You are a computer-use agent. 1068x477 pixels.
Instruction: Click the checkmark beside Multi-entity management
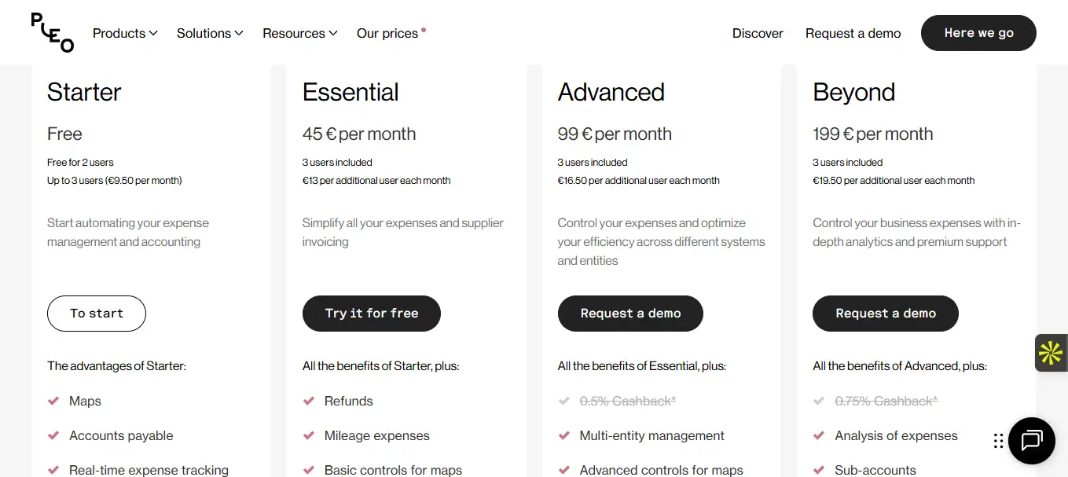[x=563, y=435]
